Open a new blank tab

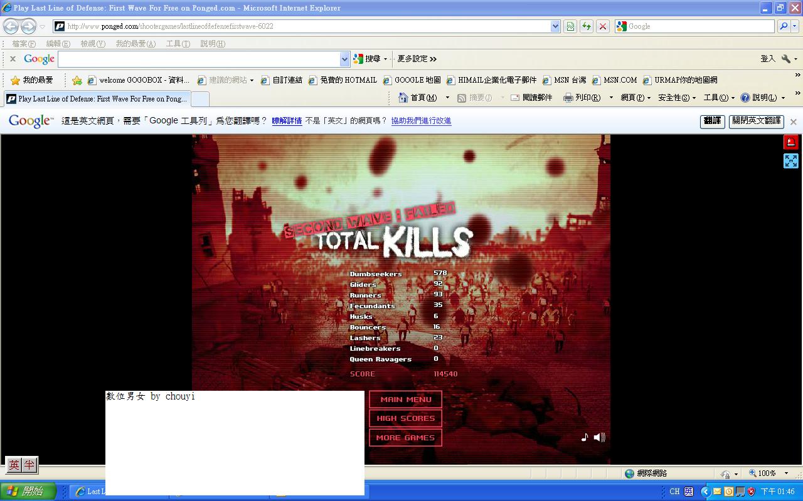coord(199,99)
